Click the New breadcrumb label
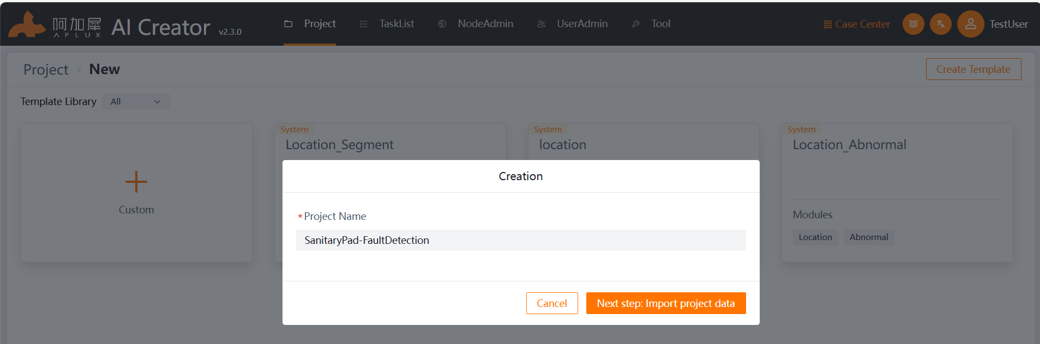 [x=104, y=69]
